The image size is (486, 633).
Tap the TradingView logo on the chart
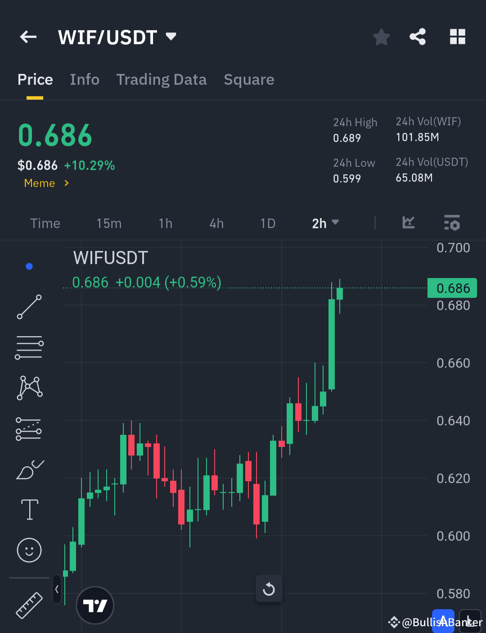(x=94, y=606)
